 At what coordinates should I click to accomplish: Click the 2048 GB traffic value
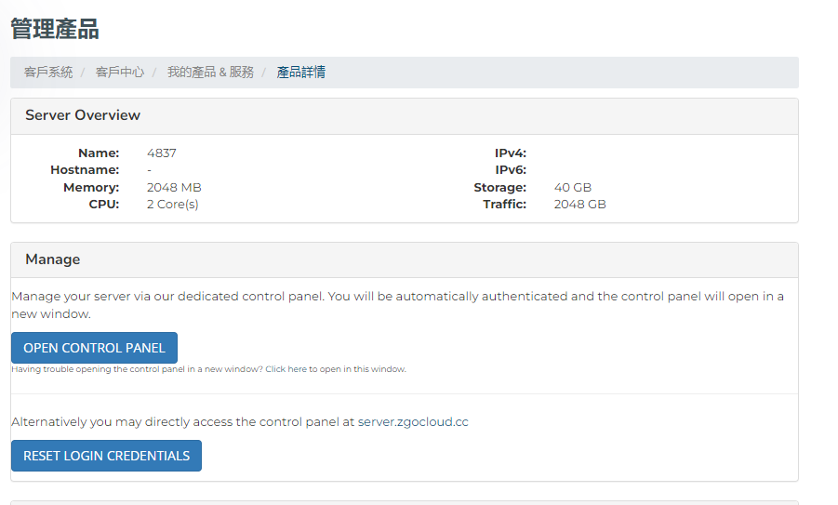[x=579, y=204]
